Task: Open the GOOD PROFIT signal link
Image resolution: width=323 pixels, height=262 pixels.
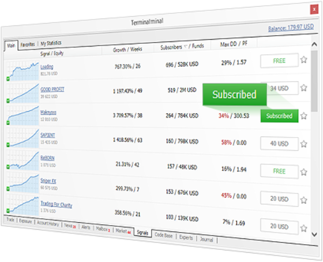Action: coord(52,89)
